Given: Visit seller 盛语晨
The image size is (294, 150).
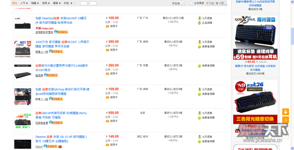Looking at the screenshot, I should tap(39, 75).
